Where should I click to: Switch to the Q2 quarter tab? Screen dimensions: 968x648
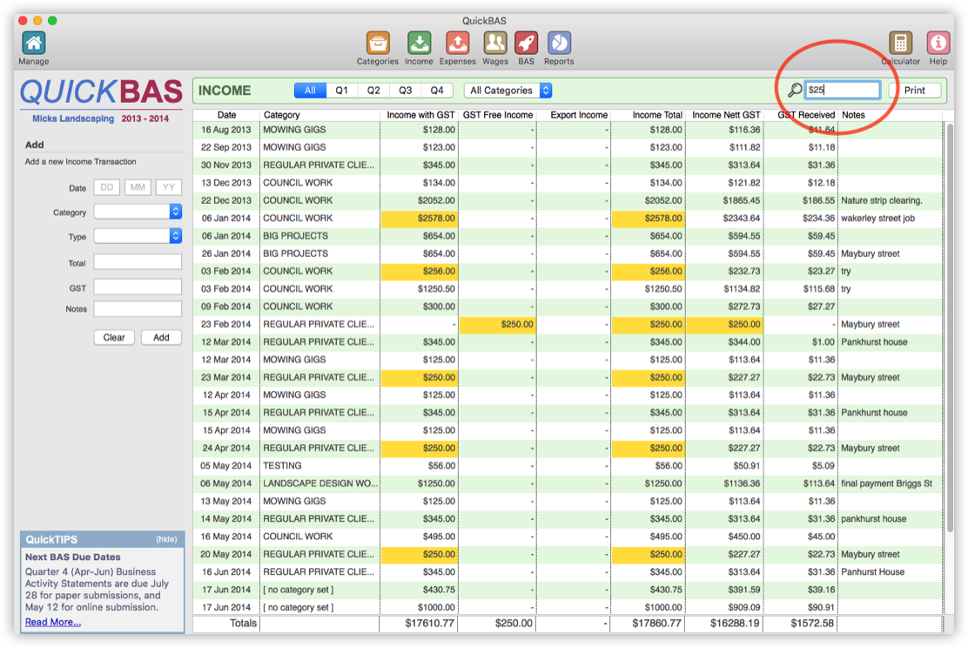coord(373,90)
